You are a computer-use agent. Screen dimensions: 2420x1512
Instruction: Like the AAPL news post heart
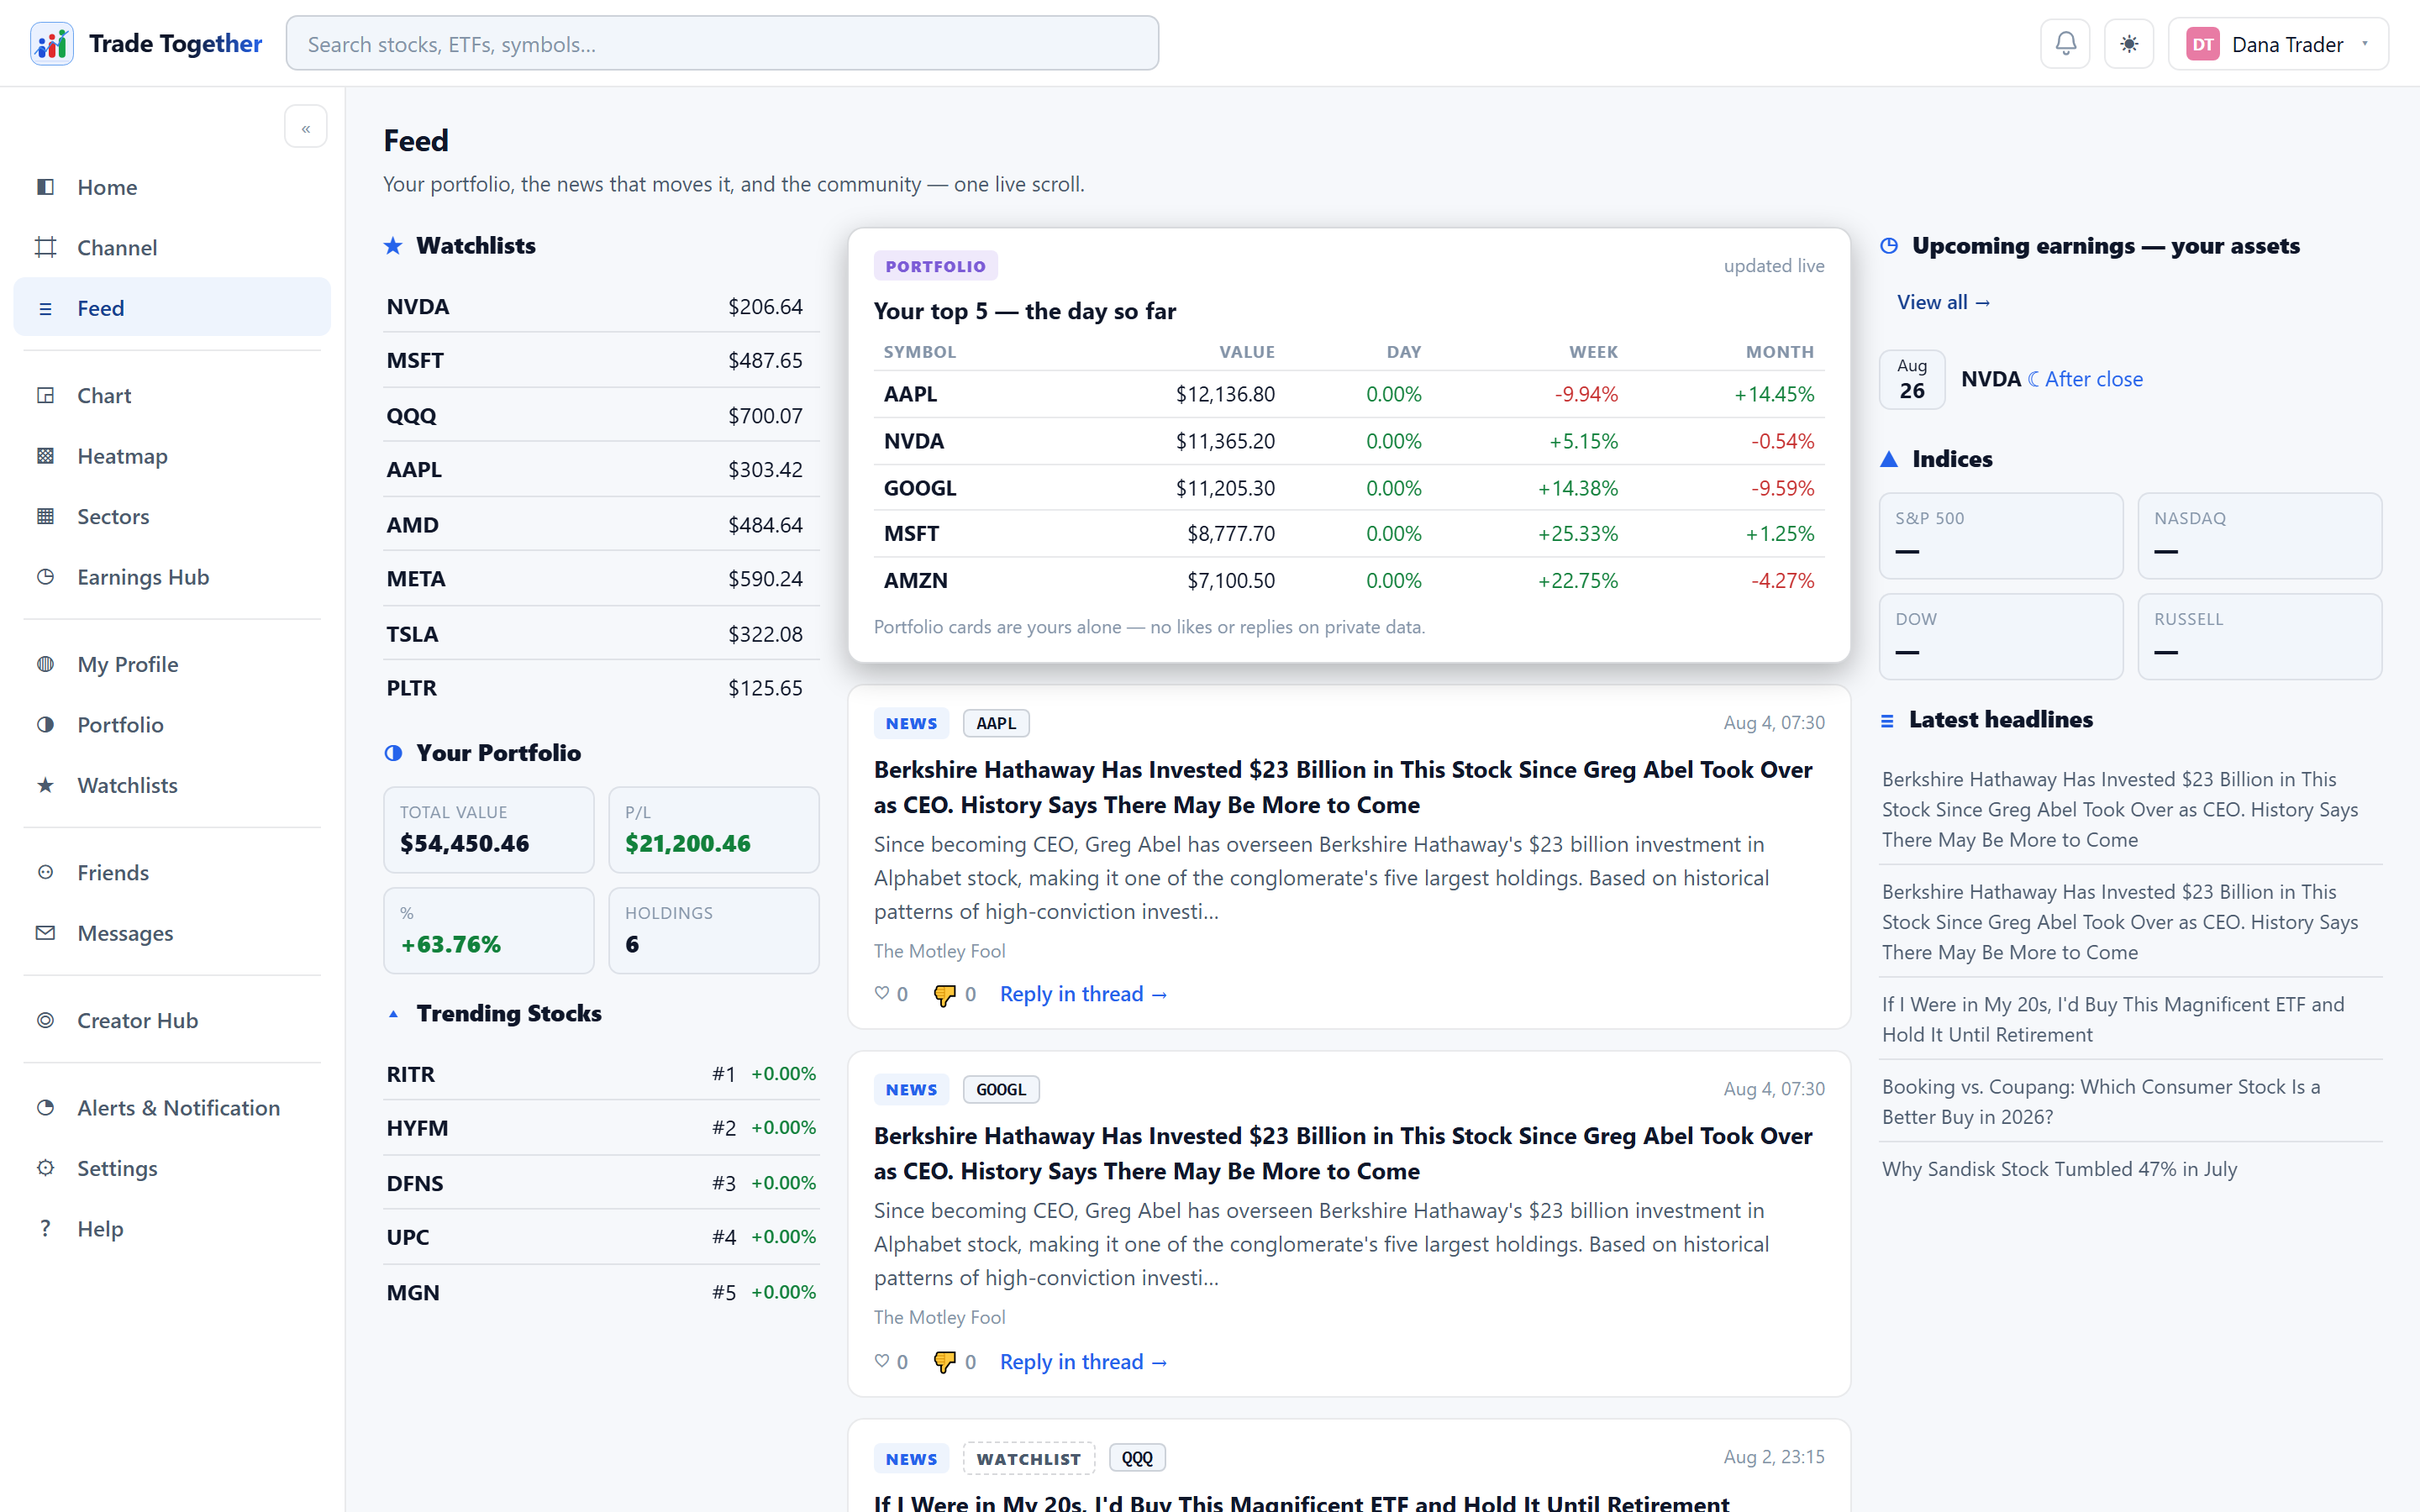pos(881,994)
